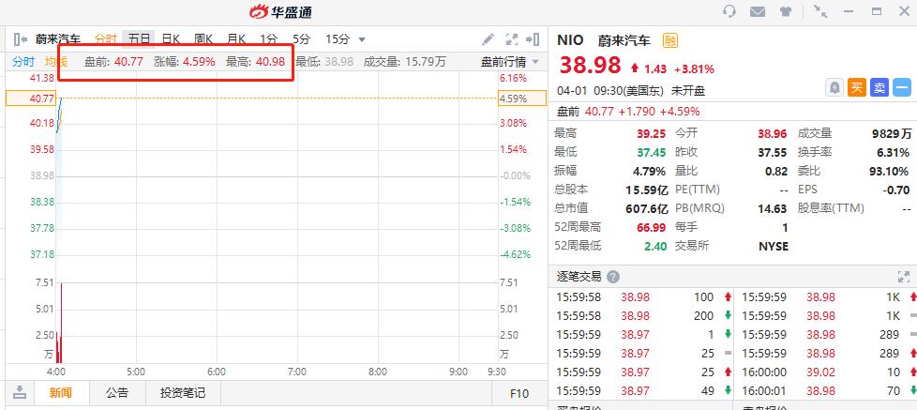Open the 投资笔记 tab

(183, 392)
